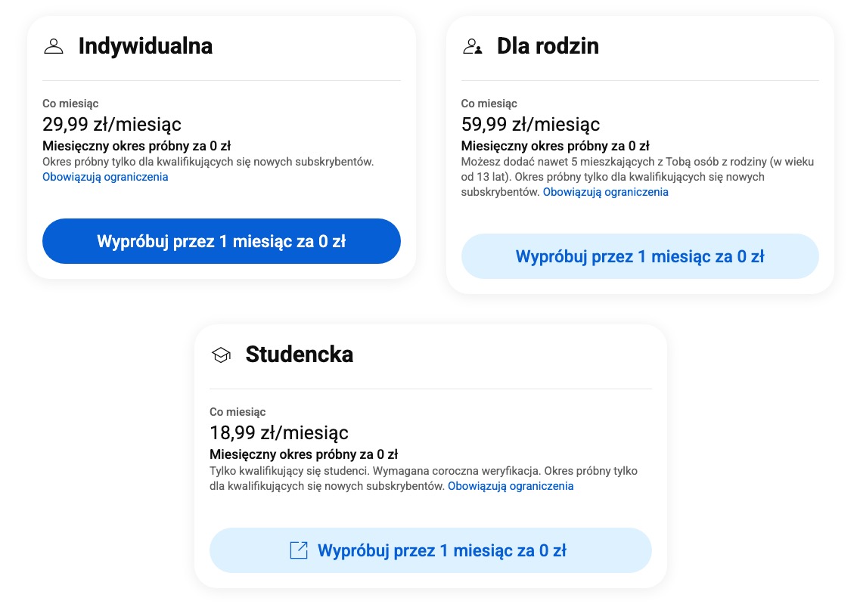Click trial period label in Dla rodzin card
Screen dimensions: 857x604
pyautogui.click(x=555, y=146)
